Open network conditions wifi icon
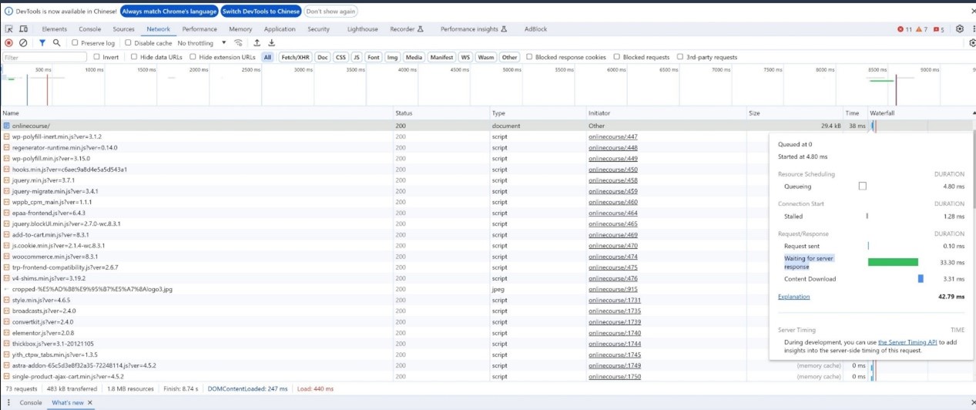This screenshot has width=976, height=410. [x=238, y=43]
